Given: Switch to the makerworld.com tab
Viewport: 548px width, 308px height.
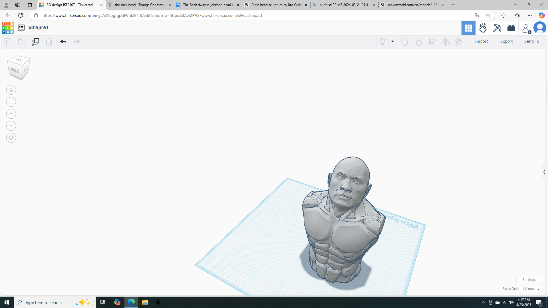Looking at the screenshot, I should coord(413,5).
